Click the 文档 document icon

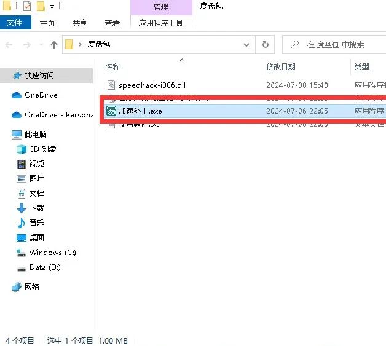point(22,194)
